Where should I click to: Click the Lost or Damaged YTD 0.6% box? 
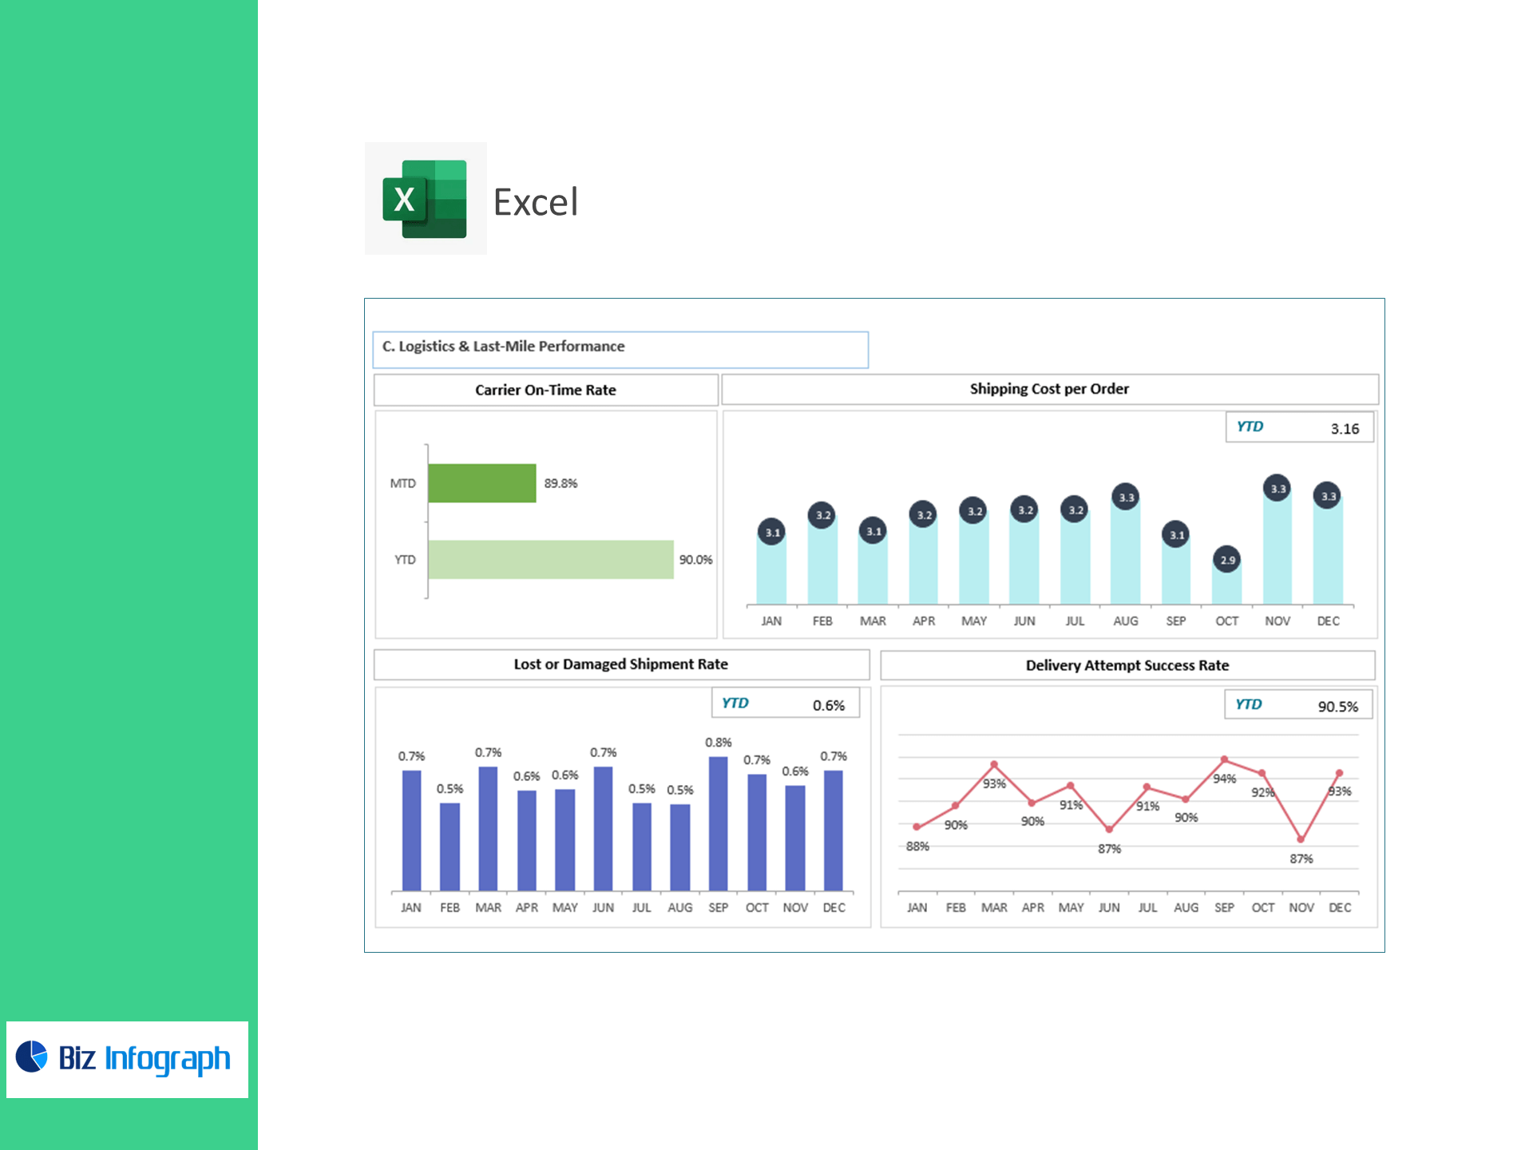click(785, 704)
